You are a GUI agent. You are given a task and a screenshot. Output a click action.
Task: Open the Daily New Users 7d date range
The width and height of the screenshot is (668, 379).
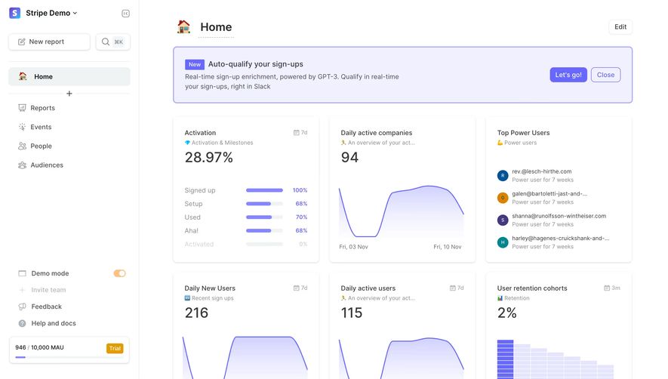click(300, 288)
